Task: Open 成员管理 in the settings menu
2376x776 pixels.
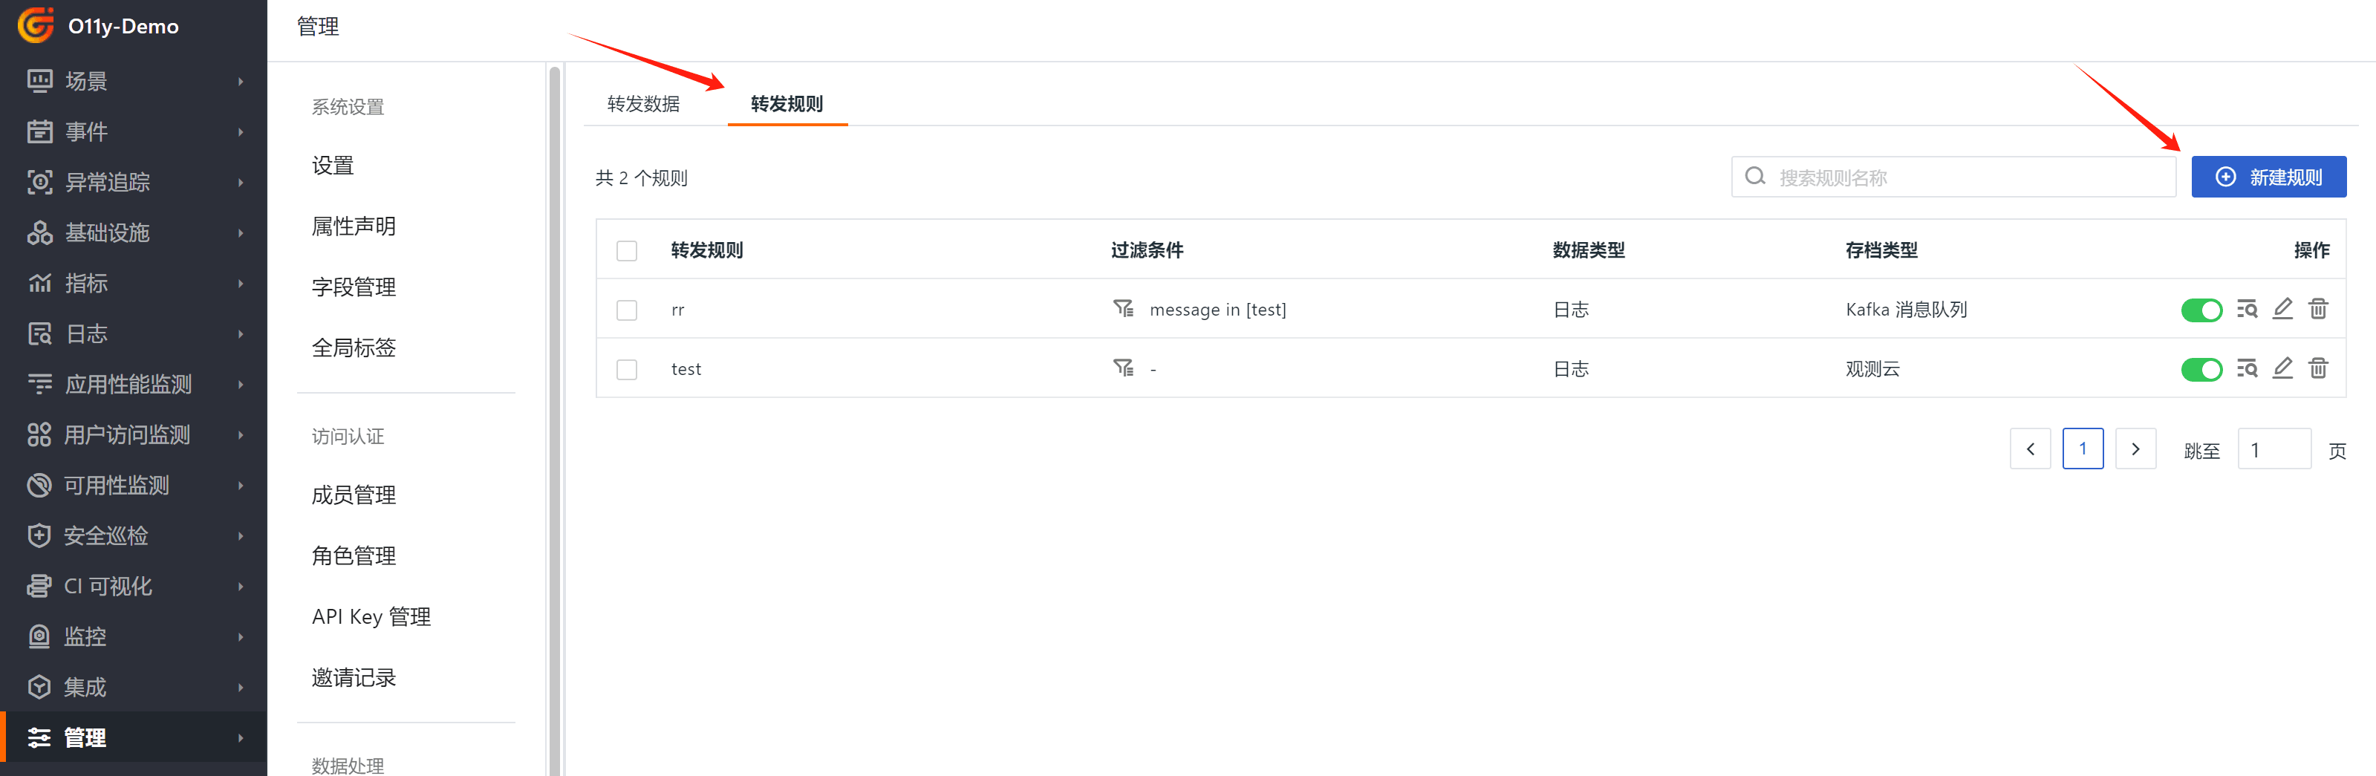Action: click(x=354, y=495)
